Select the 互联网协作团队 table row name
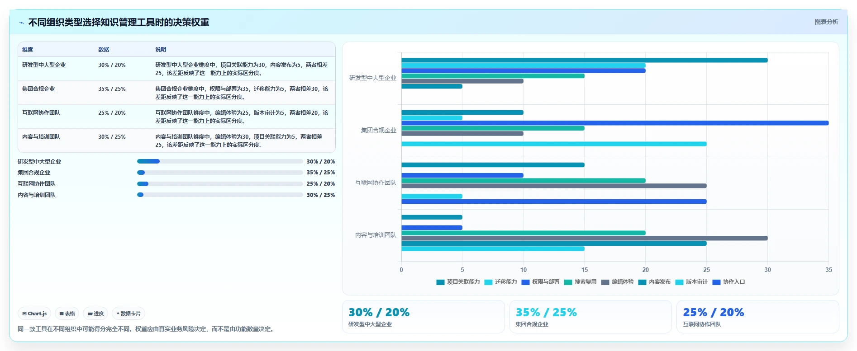 pos(41,113)
